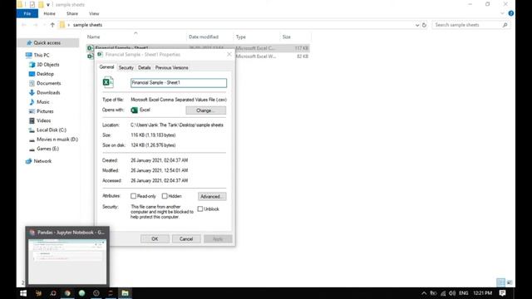Click the Financial Sample xlsx file icon

coord(90,56)
